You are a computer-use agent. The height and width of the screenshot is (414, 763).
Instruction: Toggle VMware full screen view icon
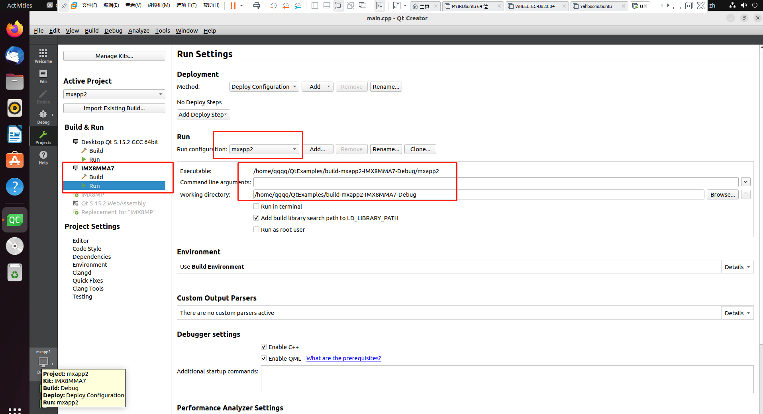(x=338, y=6)
